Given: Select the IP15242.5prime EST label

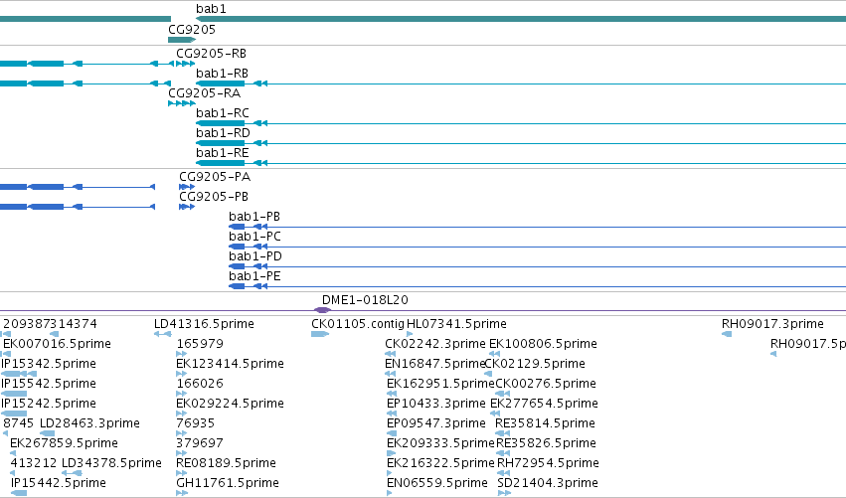Looking at the screenshot, I should tap(49, 405).
